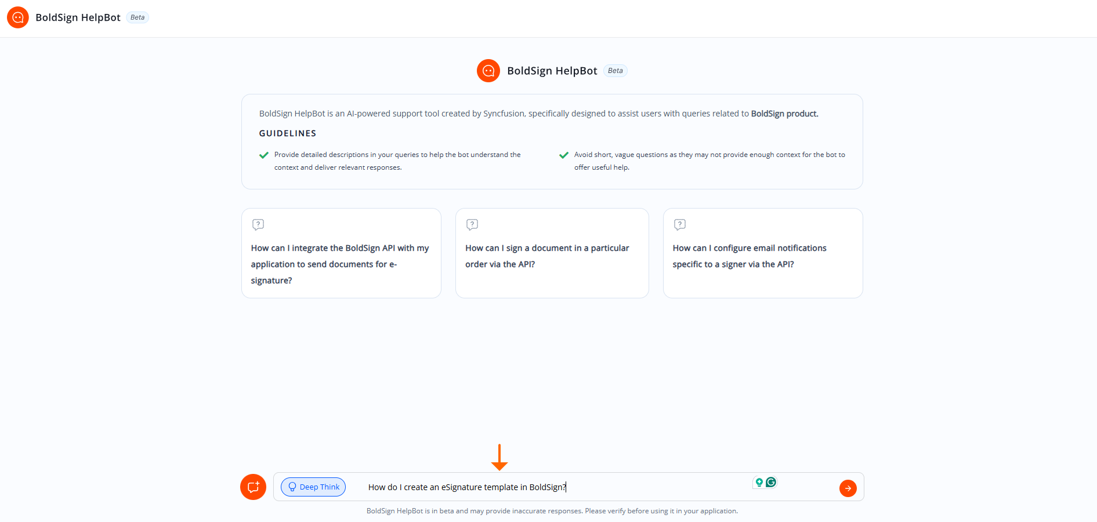Click the bold 'BoldSign product.' text
Image resolution: width=1097 pixels, height=522 pixels.
(x=784, y=114)
